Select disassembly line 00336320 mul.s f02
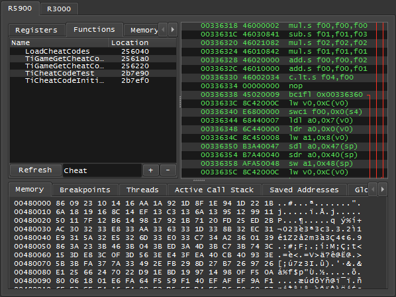Screen dimensions: 396x297 [284, 43]
